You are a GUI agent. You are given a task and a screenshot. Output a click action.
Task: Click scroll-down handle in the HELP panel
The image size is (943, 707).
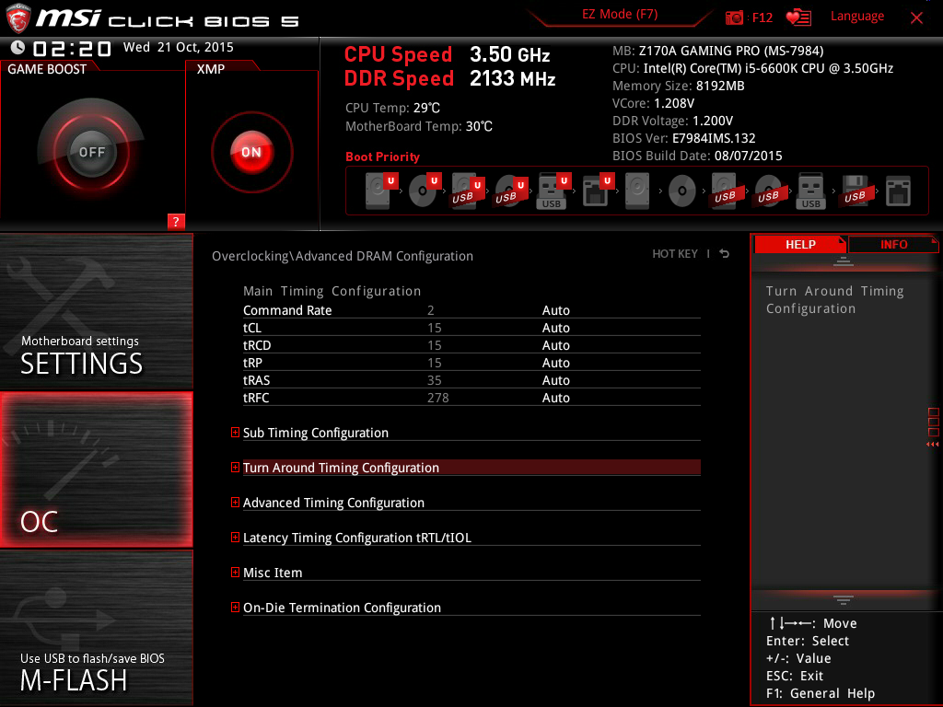[843, 599]
